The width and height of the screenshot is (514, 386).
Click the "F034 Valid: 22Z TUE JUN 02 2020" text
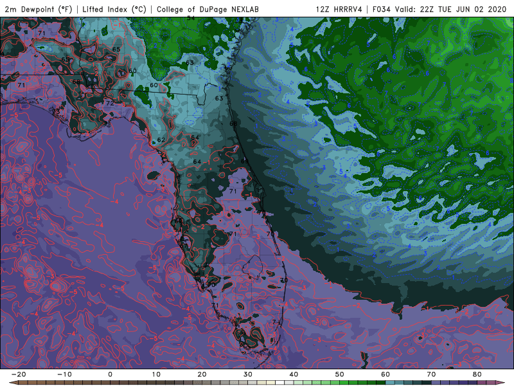439,9
